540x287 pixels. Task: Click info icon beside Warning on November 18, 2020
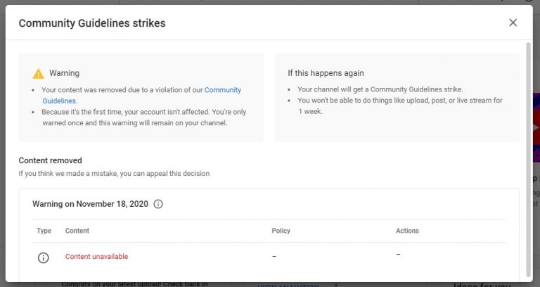(158, 204)
